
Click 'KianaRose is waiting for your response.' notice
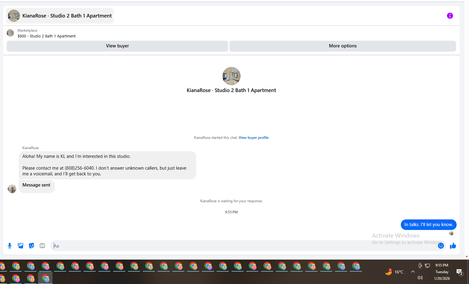[231, 201]
